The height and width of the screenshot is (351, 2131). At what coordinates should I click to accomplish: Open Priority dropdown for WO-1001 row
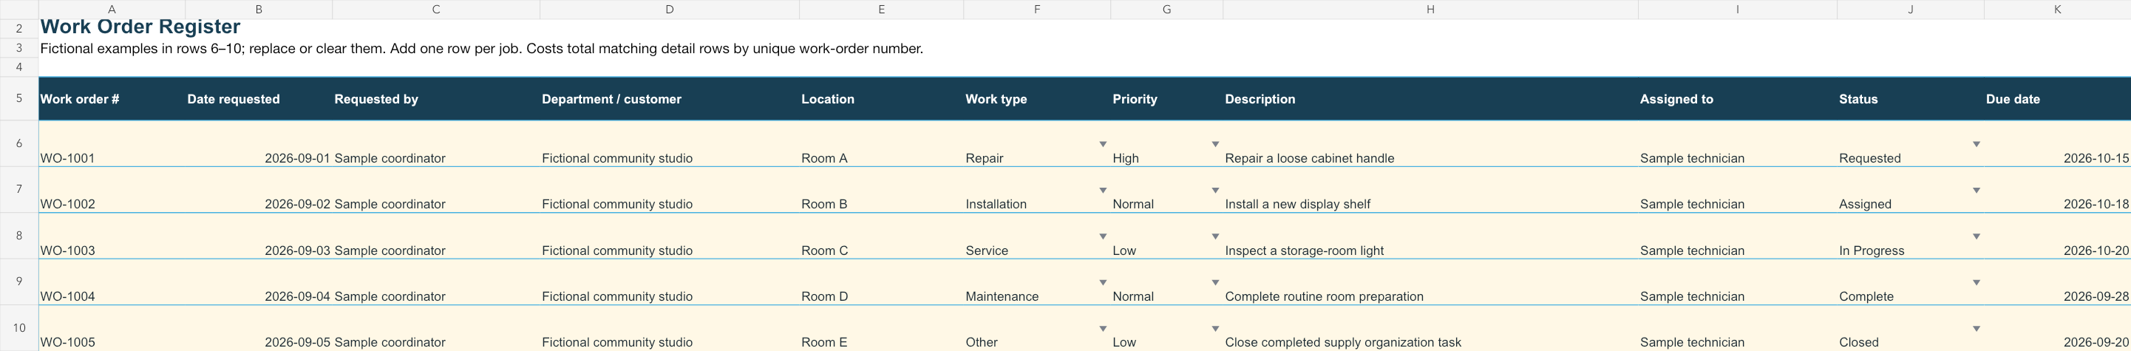(1214, 144)
